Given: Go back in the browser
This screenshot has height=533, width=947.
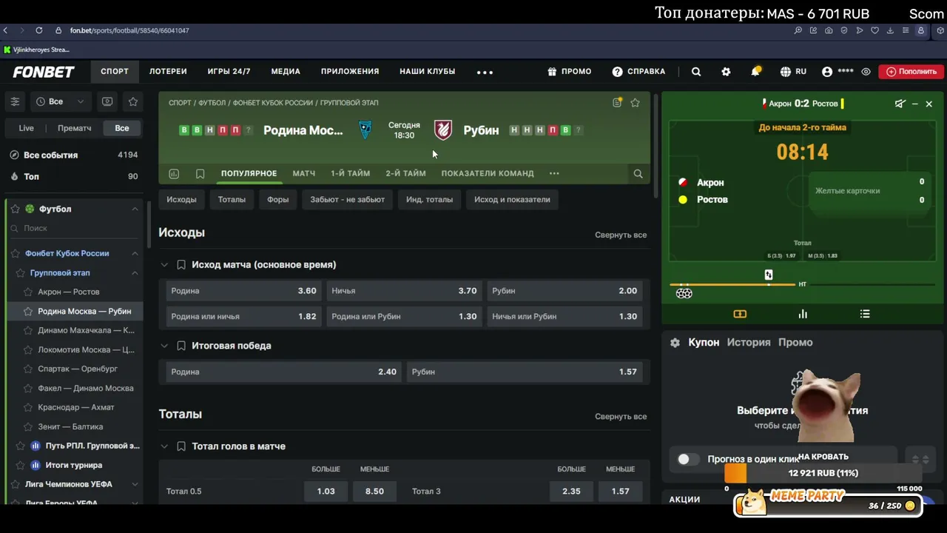Looking at the screenshot, I should tap(5, 30).
